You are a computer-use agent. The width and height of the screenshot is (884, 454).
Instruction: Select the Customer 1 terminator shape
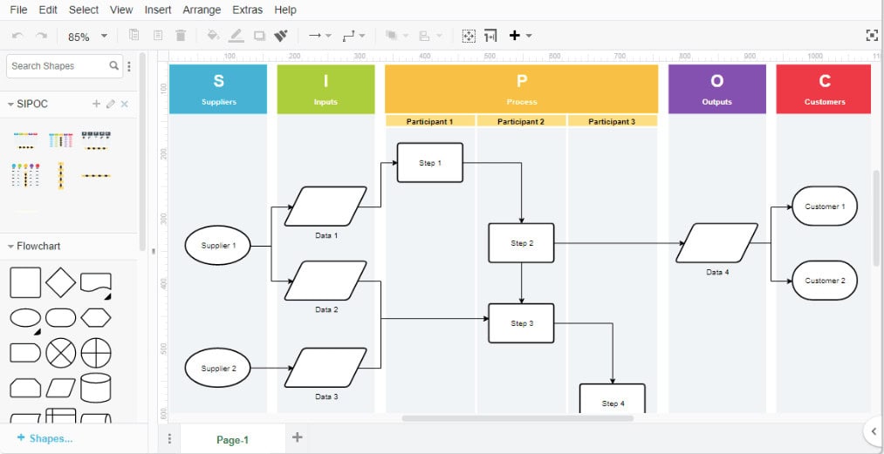tap(825, 207)
